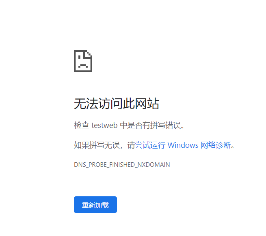Click the 网络诊断 text at the link's end

(x=216, y=145)
